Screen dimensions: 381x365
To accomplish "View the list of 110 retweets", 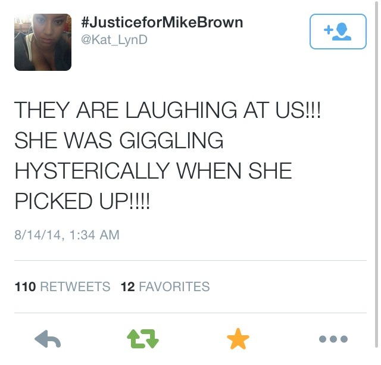I will tap(63, 286).
